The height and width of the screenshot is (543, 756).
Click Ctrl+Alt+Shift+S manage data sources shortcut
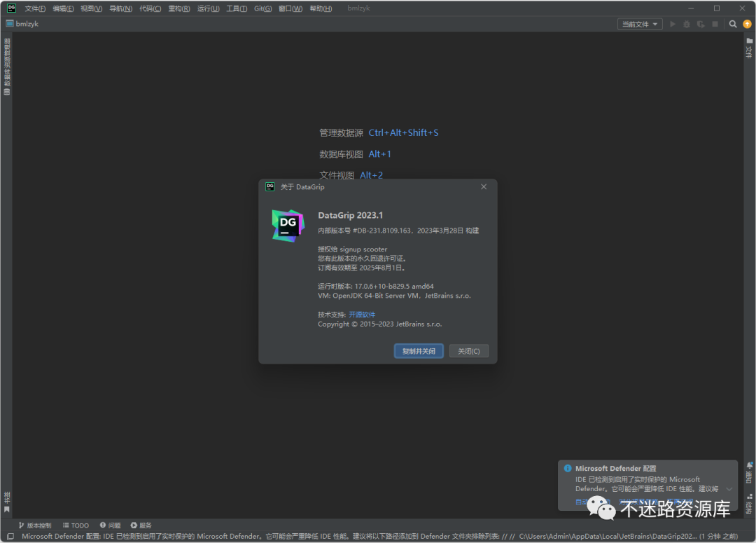404,132
